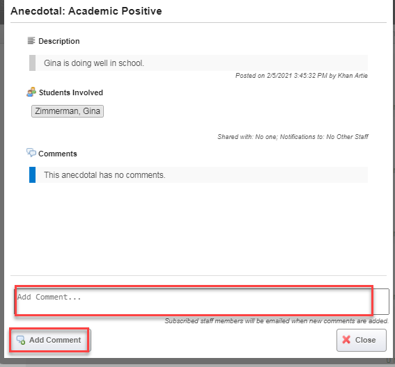Click the 'Anecdotal: Academic Positive' dialog title
The image size is (395, 367).
[x=86, y=11]
